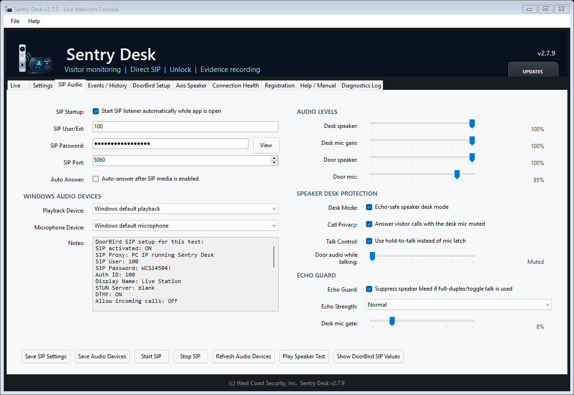Click the Desk mic gain slider
Screen dimensions: 574x395
pyautogui.click(x=422, y=141)
